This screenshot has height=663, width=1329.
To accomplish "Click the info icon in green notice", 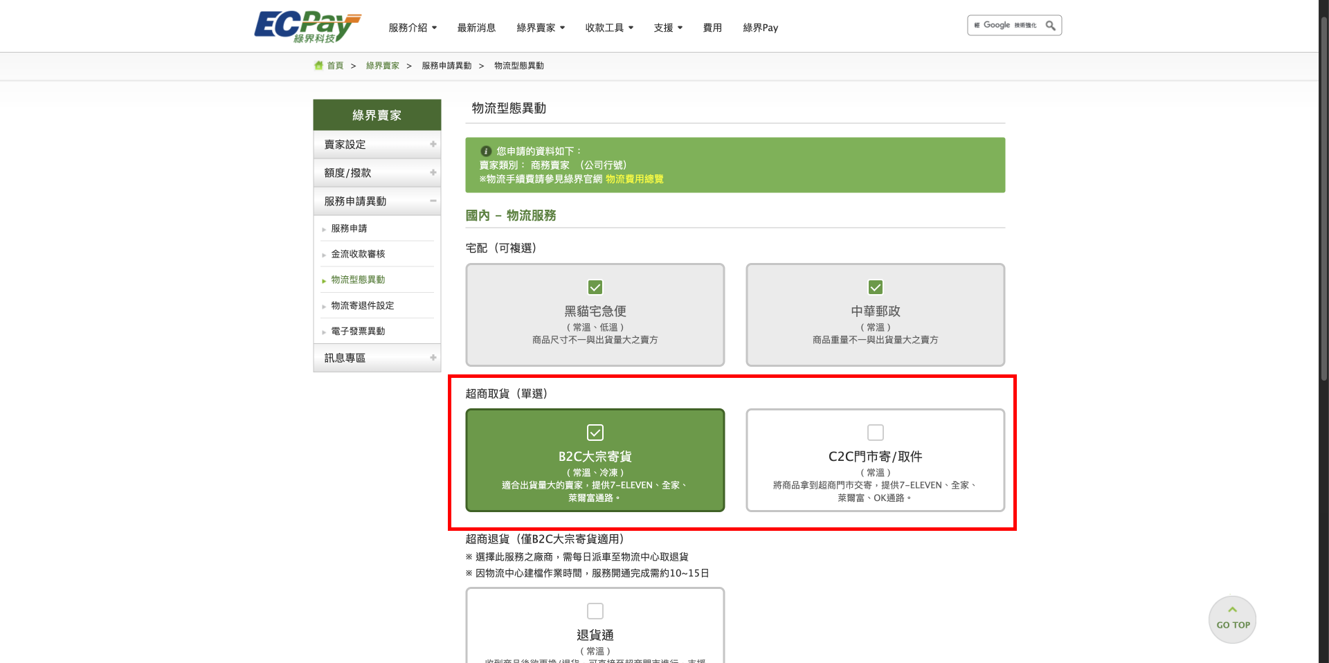I will (x=486, y=151).
